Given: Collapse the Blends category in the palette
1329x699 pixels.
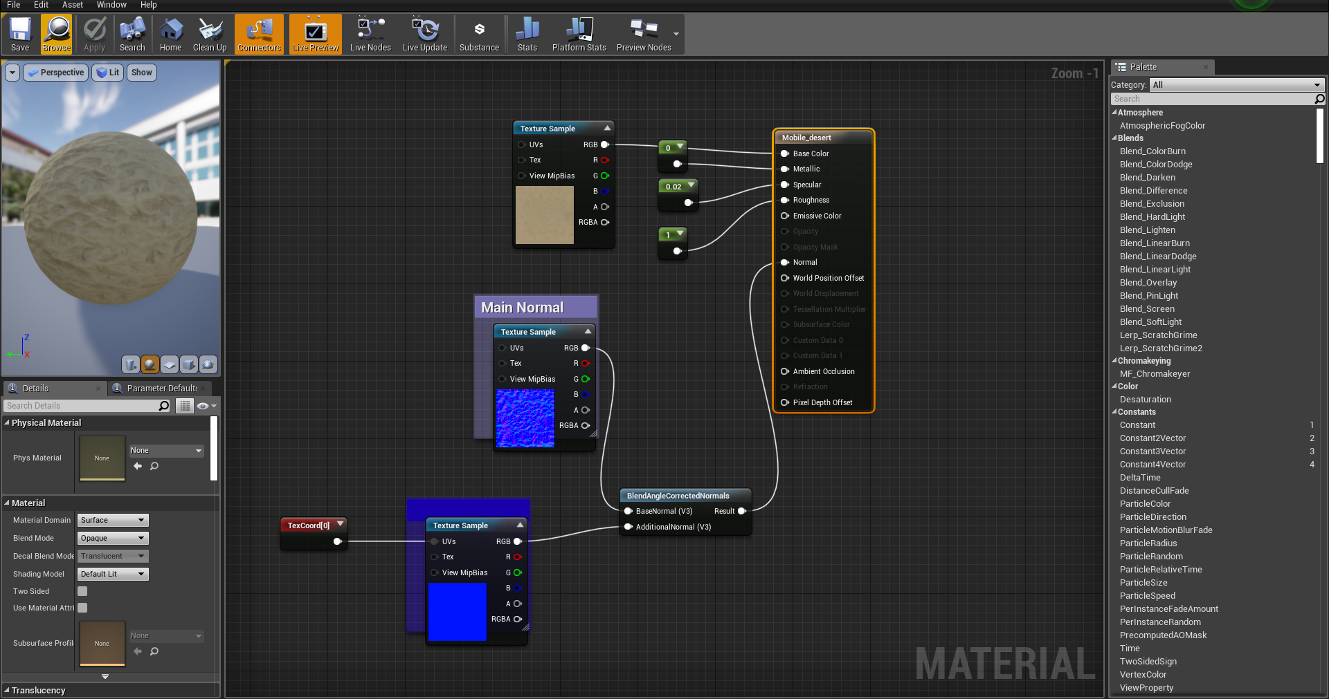Looking at the screenshot, I should pos(1115,138).
